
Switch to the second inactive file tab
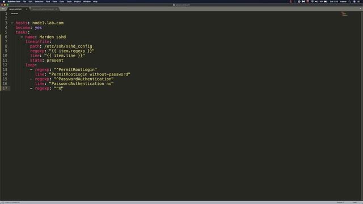[44, 9]
